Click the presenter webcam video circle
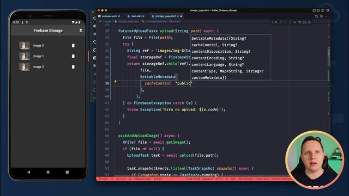349x196 pixels. [x=315, y=160]
